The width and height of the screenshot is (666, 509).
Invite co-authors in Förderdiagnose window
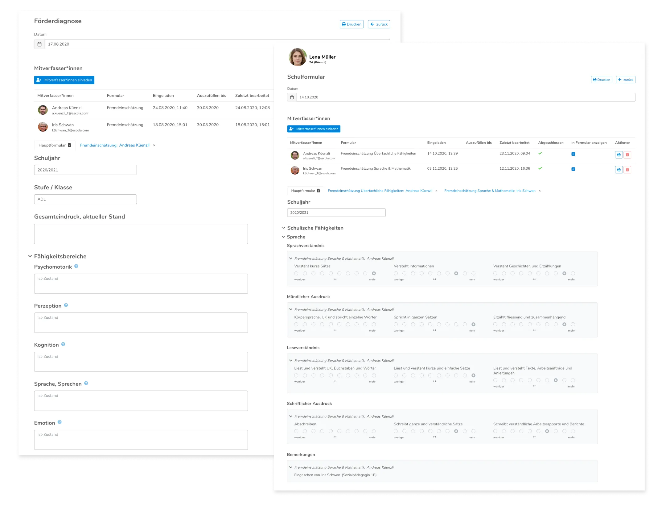pyautogui.click(x=64, y=80)
